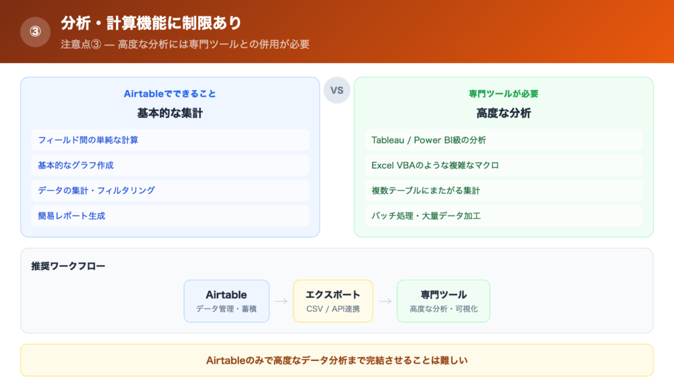This screenshot has height=390, width=674.
Task: Click the arrow between エクスポート and 専門ツール boxes
Action: click(x=385, y=301)
